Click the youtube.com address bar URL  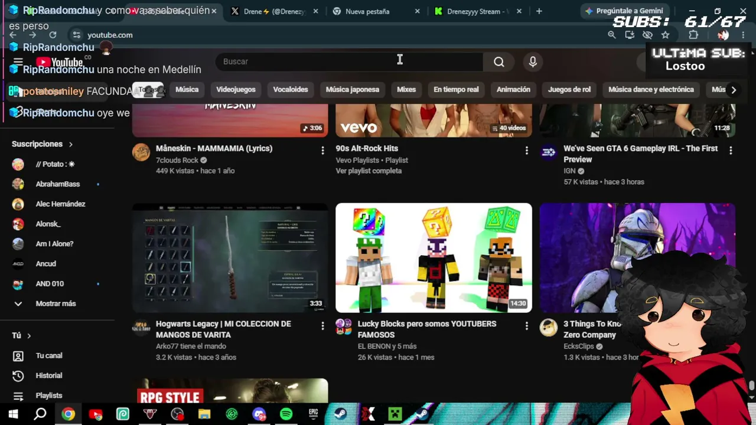coord(110,35)
